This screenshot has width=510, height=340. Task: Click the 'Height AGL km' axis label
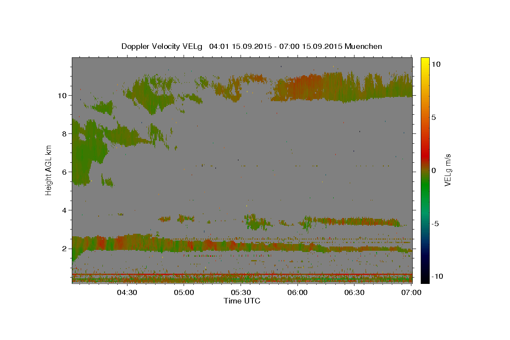(49, 170)
